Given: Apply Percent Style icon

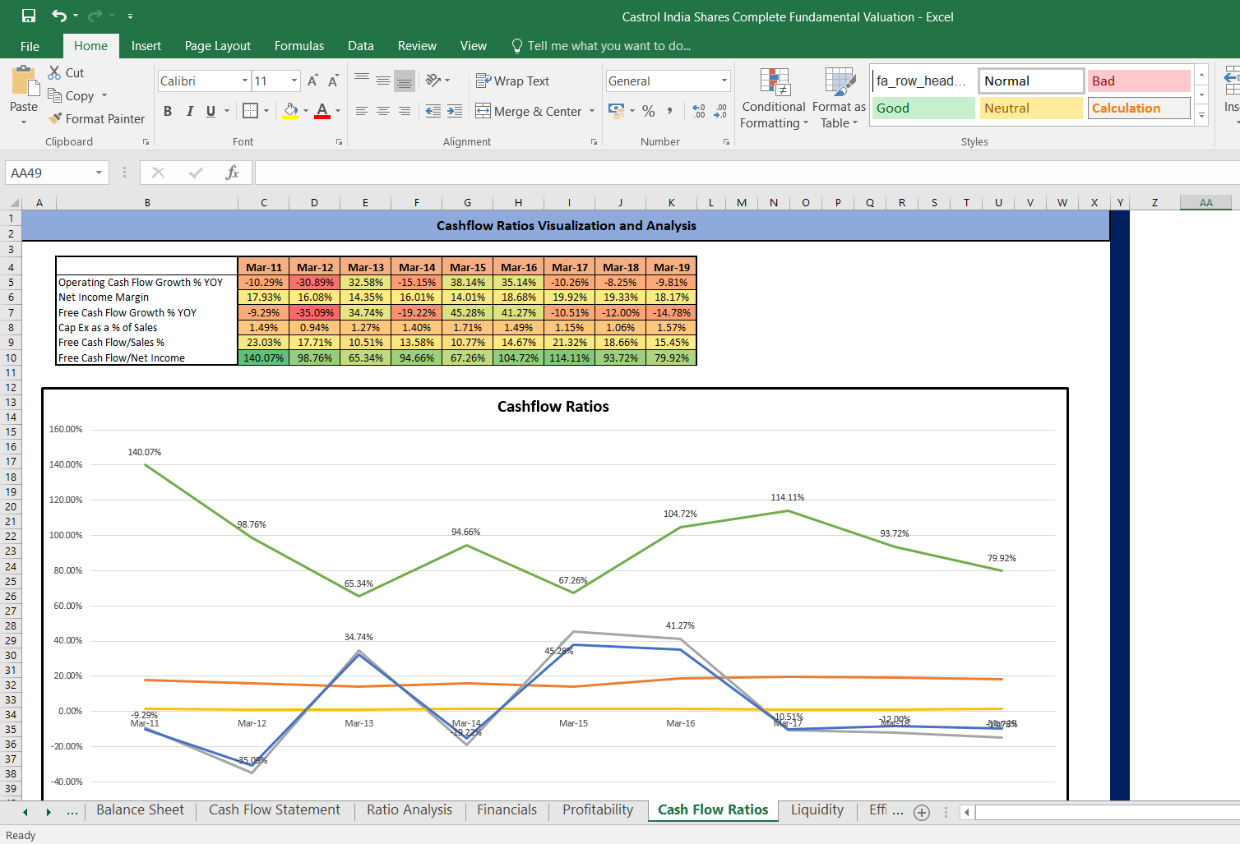Looking at the screenshot, I should point(649,111).
